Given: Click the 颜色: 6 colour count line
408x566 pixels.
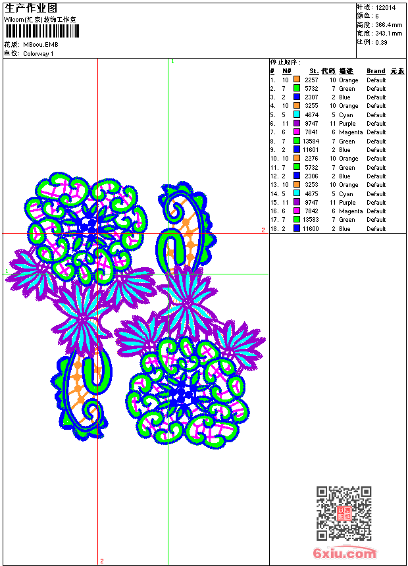Looking at the screenshot, I should (368, 16).
